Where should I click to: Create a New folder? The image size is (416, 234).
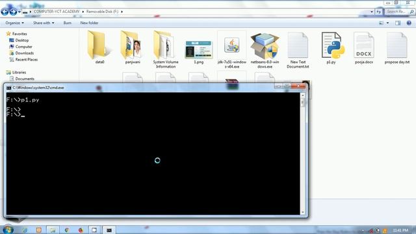tap(89, 23)
